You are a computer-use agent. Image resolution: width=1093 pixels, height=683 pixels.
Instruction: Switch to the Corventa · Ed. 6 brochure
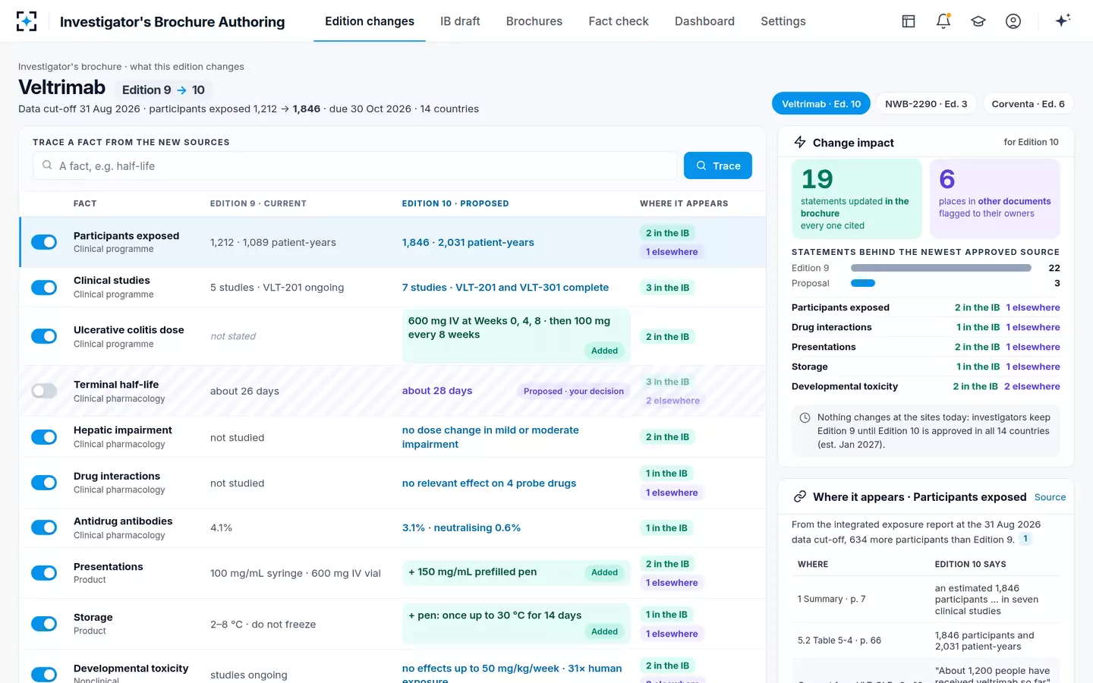click(1028, 104)
